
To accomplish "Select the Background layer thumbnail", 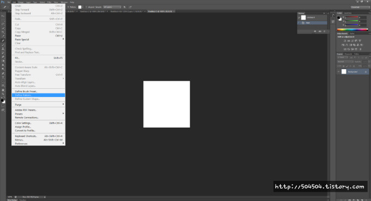I will pos(344,71).
